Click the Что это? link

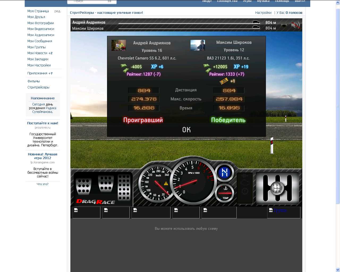42,184
